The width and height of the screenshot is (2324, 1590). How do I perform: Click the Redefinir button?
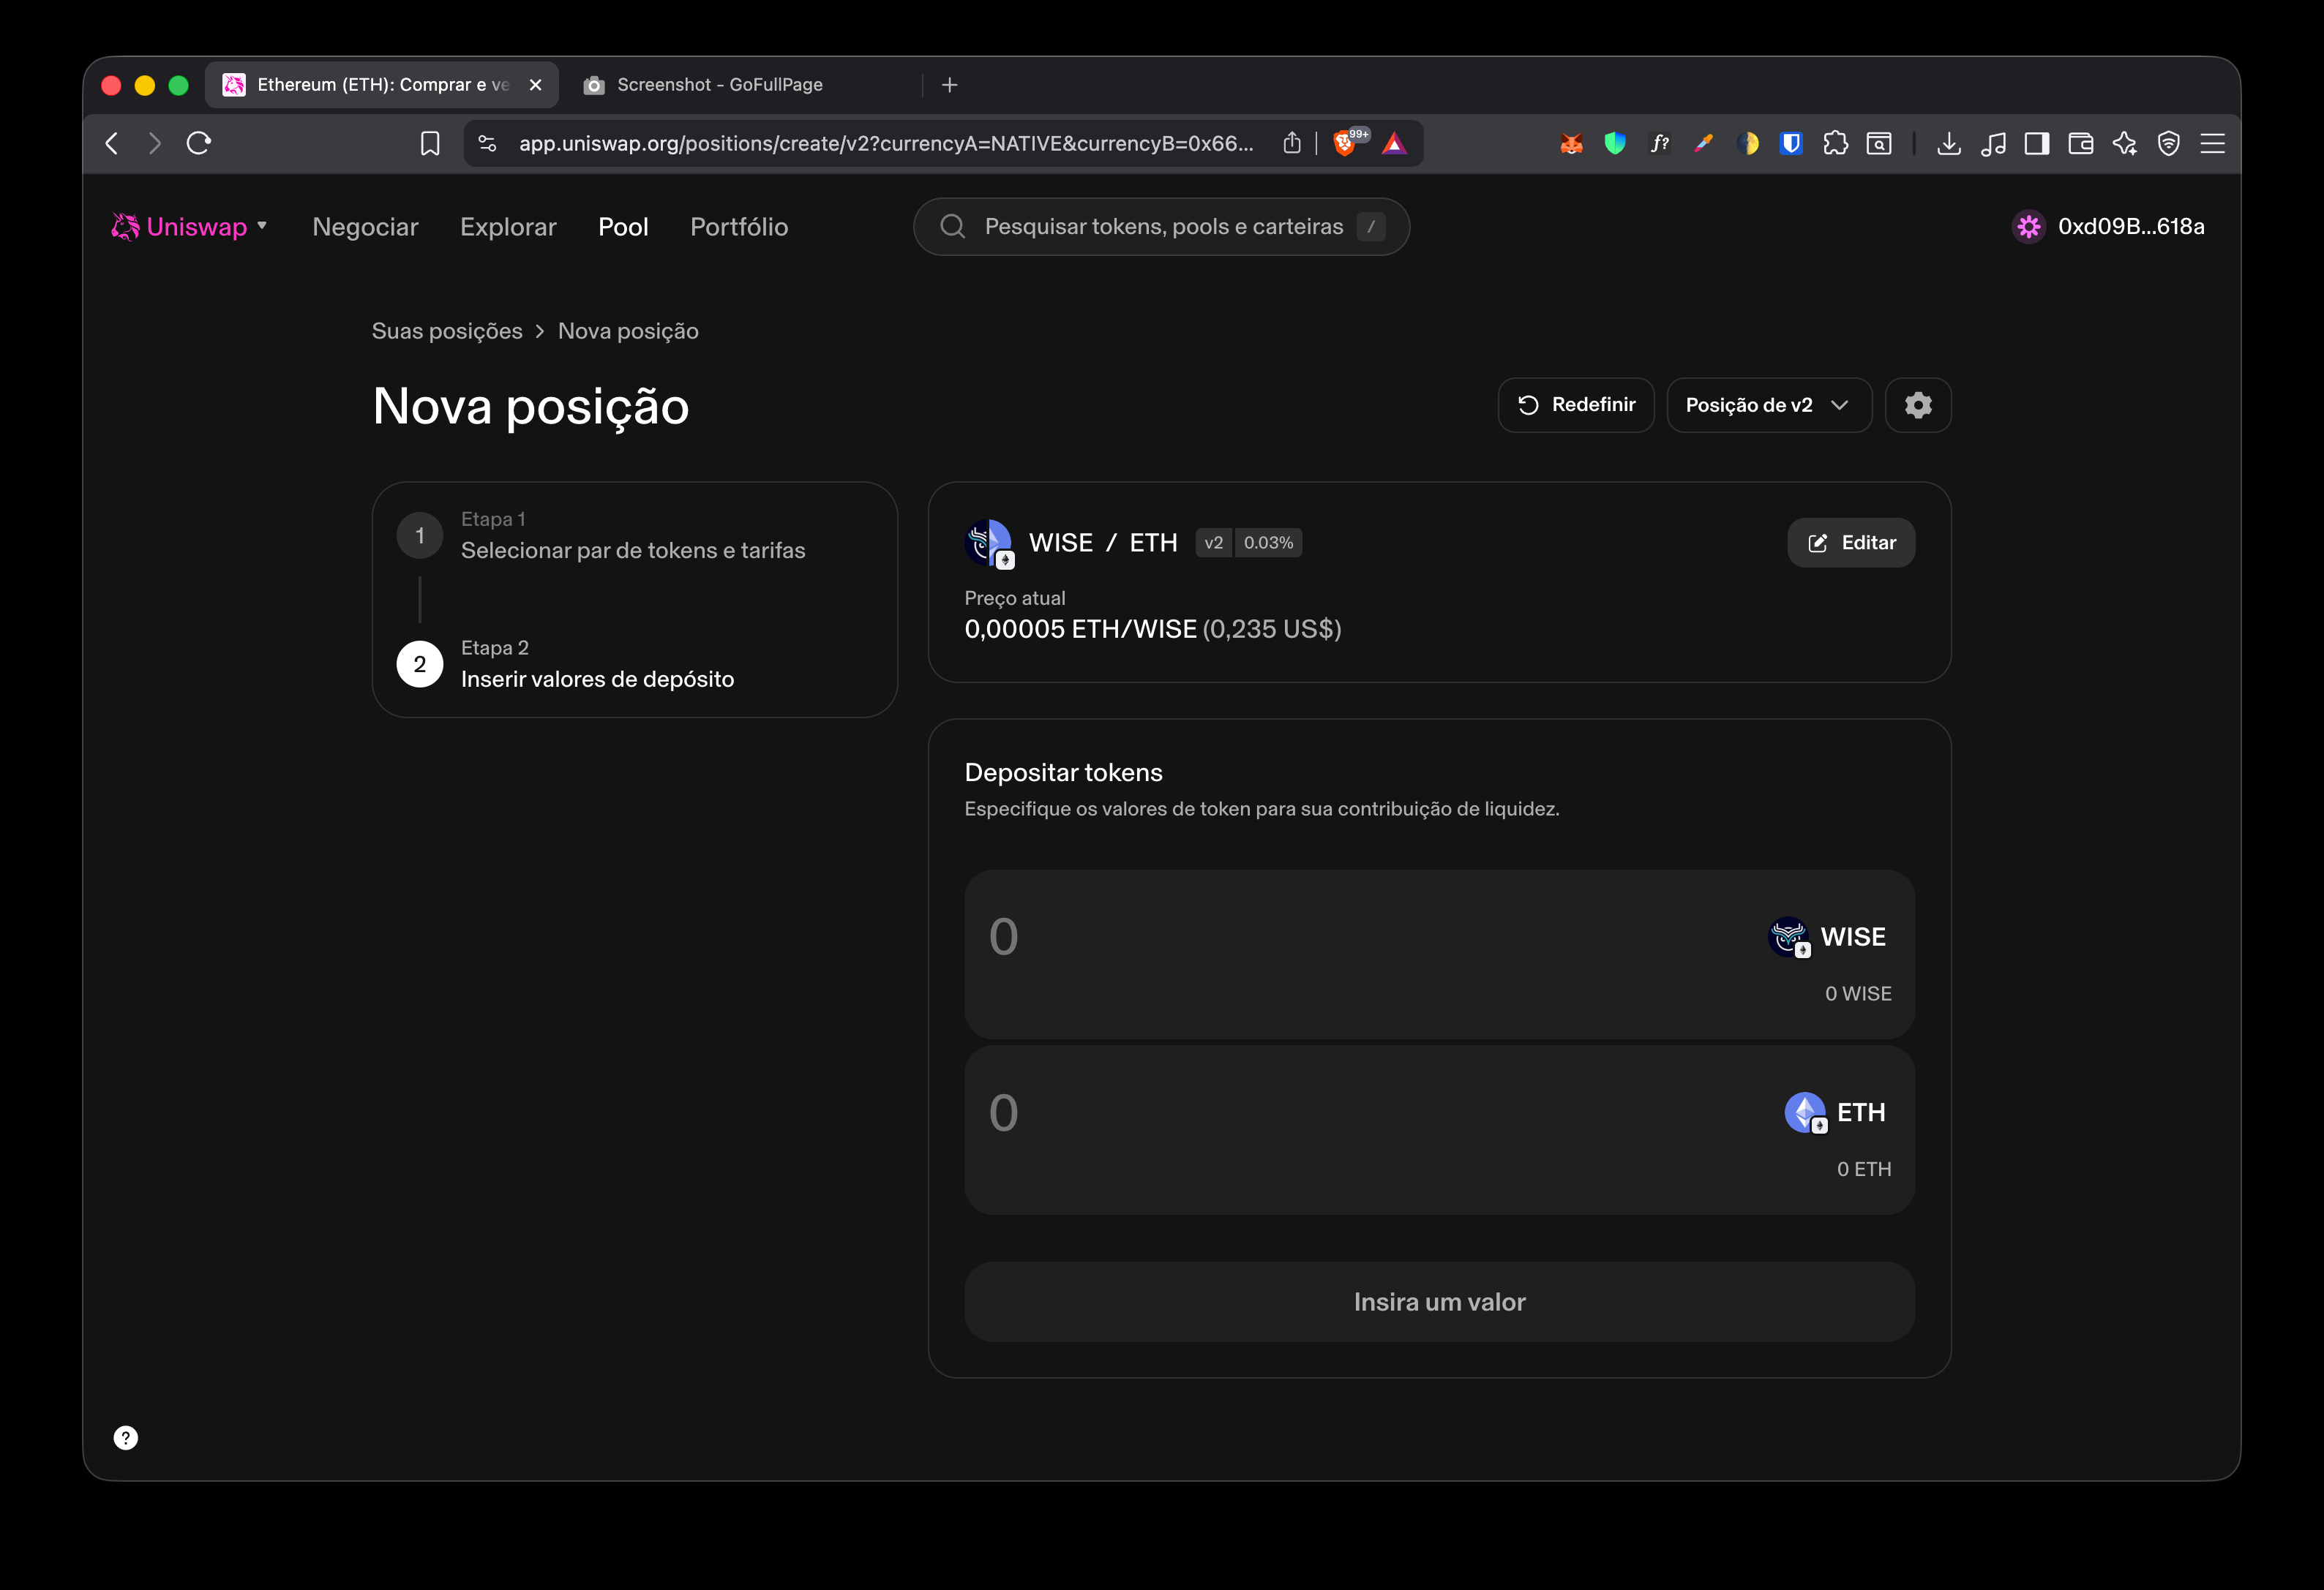(1576, 404)
